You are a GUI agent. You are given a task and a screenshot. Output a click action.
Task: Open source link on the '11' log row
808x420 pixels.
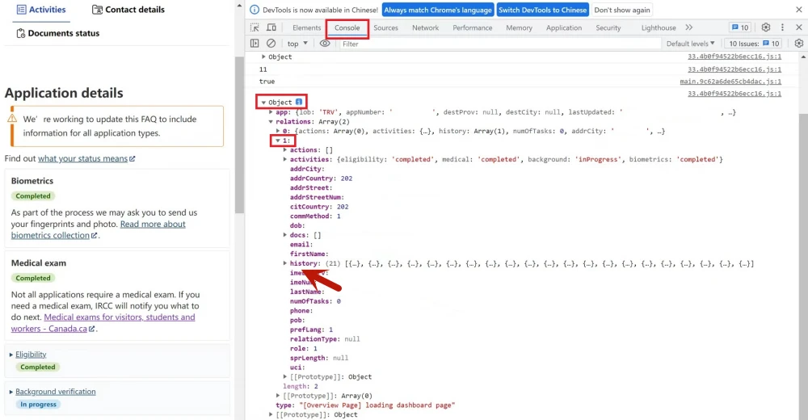click(734, 69)
